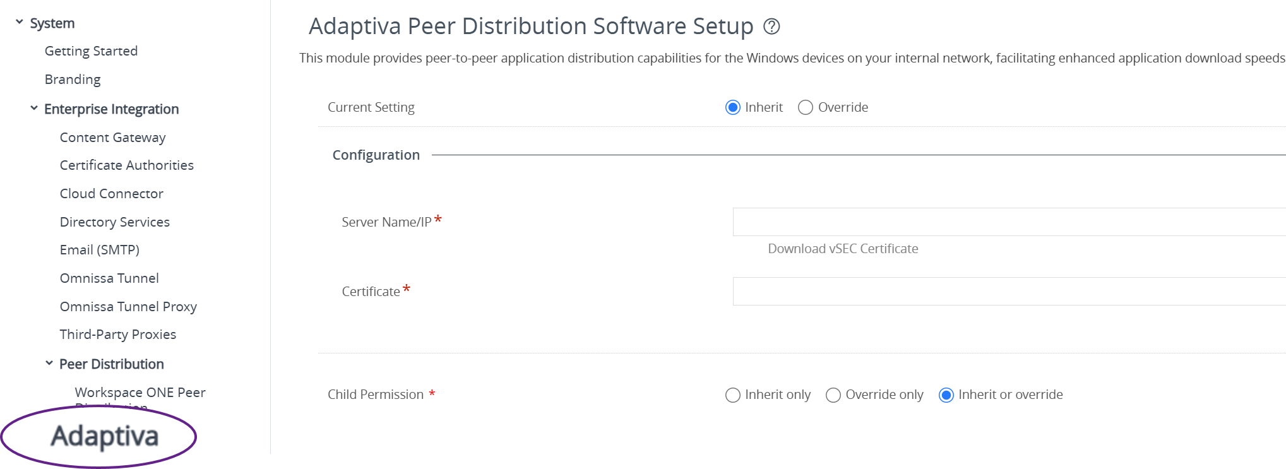Image resolution: width=1286 pixels, height=469 pixels.
Task: Collapse the Peer Distribution chevron
Action: click(49, 364)
